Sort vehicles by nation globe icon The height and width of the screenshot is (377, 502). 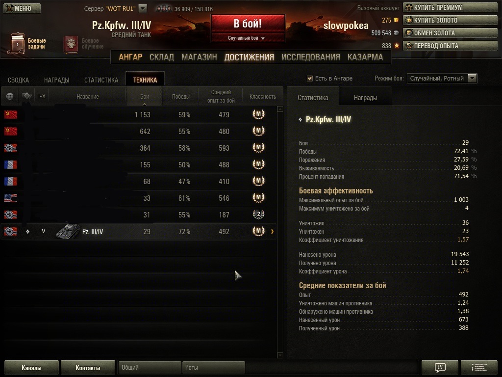tap(10, 96)
